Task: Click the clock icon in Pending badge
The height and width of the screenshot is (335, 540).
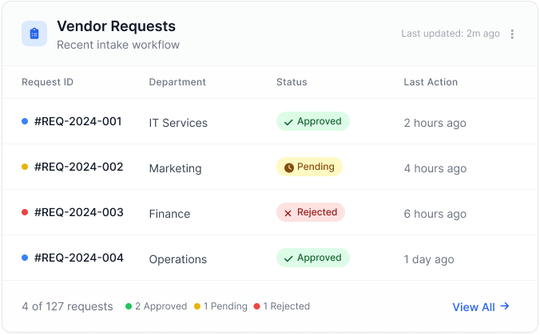Action: coord(288,167)
